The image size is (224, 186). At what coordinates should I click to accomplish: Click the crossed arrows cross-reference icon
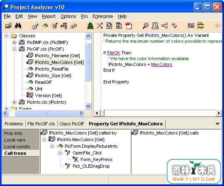(x=100, y=26)
